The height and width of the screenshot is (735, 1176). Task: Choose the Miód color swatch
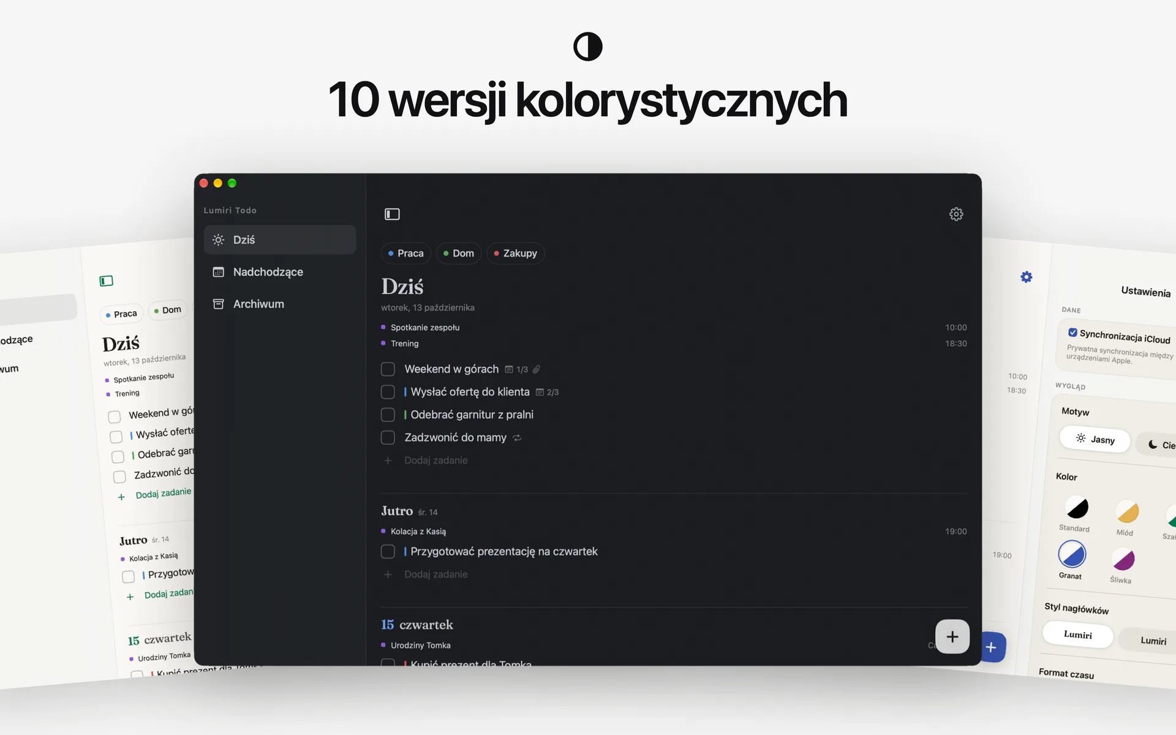(x=1127, y=511)
